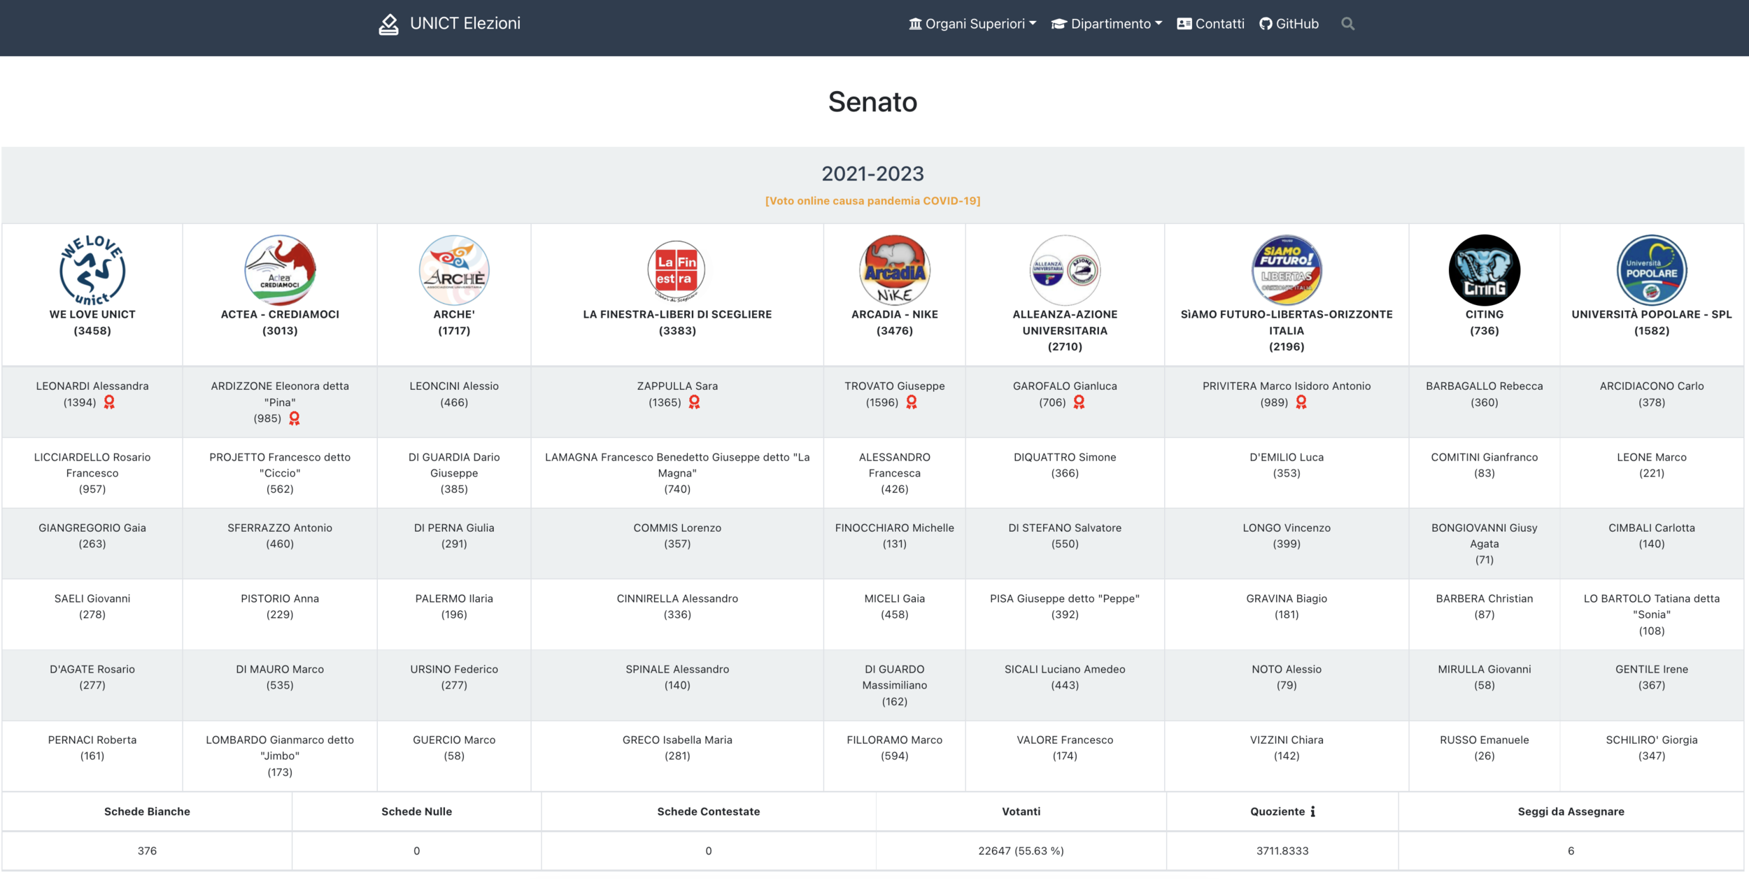The width and height of the screenshot is (1749, 879).
Task: Open the Dipartimento dropdown menu
Action: [x=1107, y=24]
